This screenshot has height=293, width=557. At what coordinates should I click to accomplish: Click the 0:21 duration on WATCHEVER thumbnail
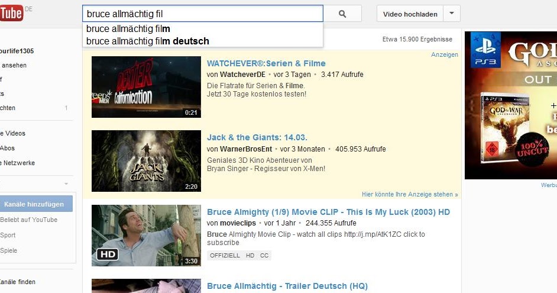(x=191, y=112)
